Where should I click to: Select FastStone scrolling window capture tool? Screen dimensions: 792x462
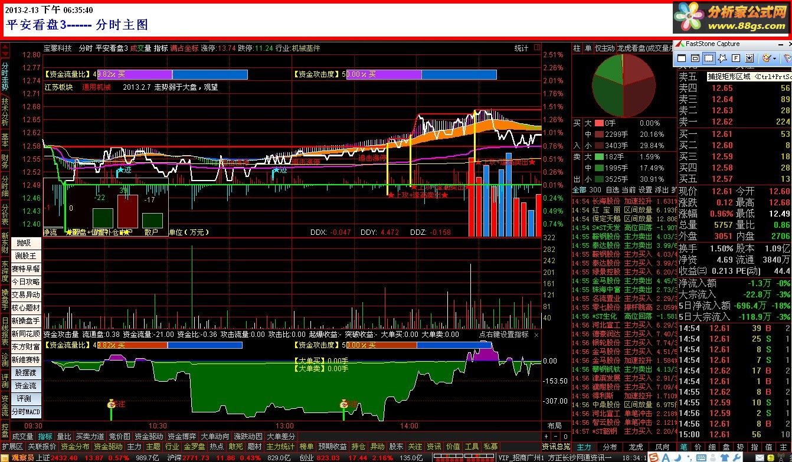[x=750, y=58]
